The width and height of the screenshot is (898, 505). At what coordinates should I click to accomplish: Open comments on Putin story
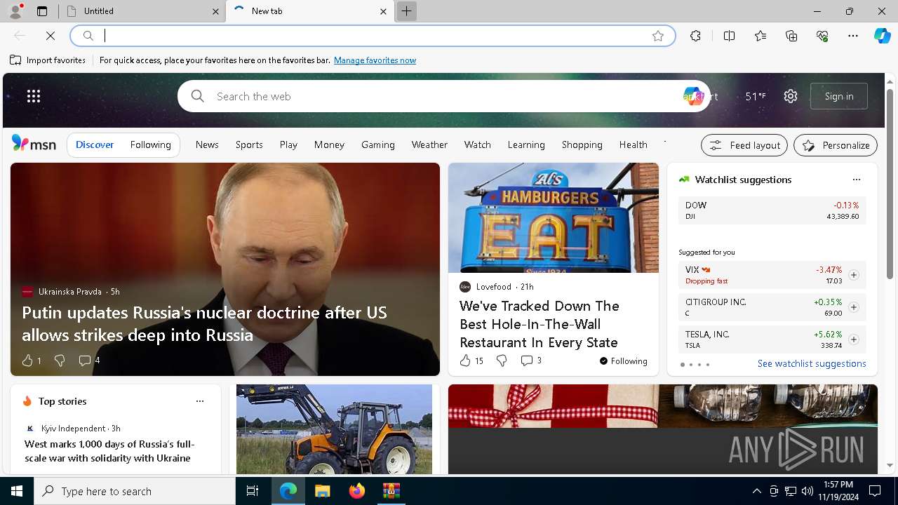[x=89, y=361]
